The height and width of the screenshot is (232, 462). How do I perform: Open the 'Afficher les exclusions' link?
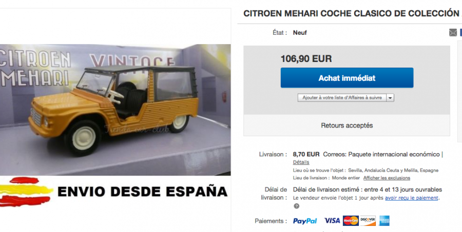tap(387, 178)
